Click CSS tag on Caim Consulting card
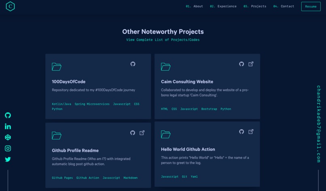 [x=174, y=109]
